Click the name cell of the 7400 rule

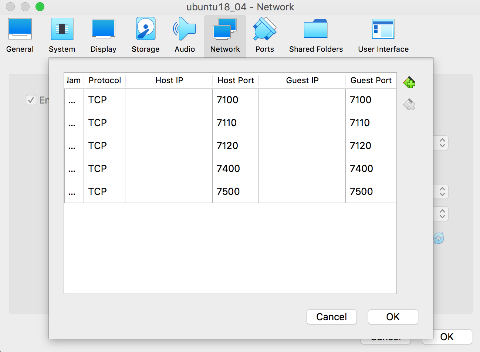74,169
